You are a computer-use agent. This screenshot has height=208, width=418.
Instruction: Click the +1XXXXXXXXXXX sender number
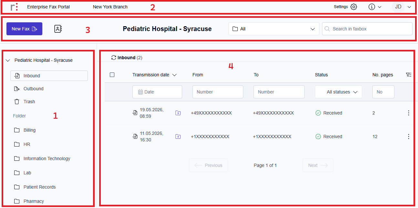click(210, 137)
